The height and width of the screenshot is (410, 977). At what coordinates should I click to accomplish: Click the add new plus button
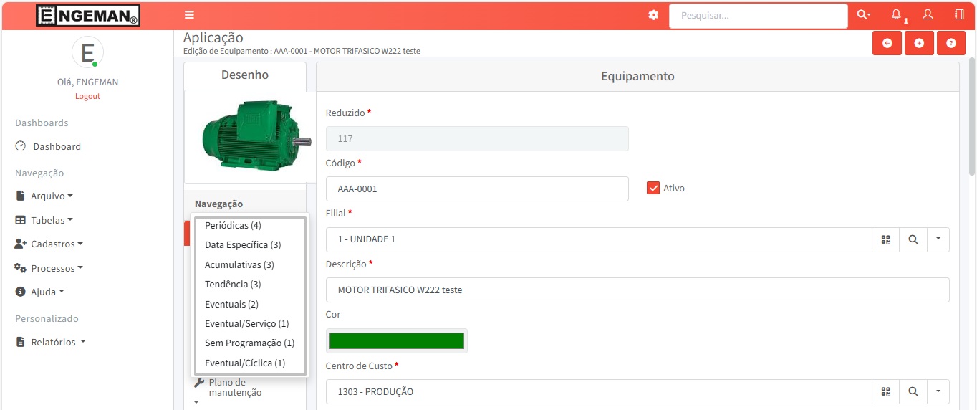pyautogui.click(x=919, y=43)
